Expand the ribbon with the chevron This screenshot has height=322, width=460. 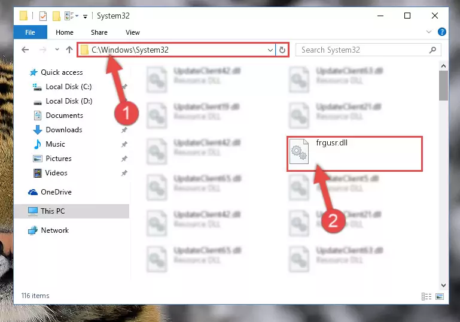pos(429,32)
